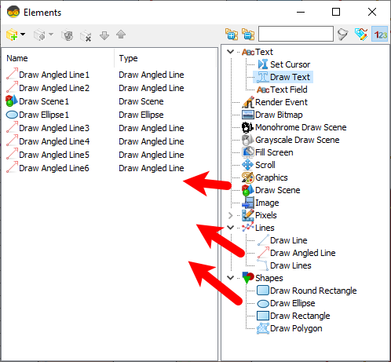This screenshot has width=391, height=362.
Task: Click the Name column header
Action: (x=17, y=58)
